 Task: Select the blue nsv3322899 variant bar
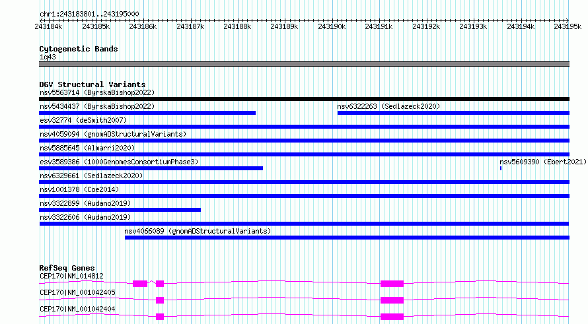(120, 210)
